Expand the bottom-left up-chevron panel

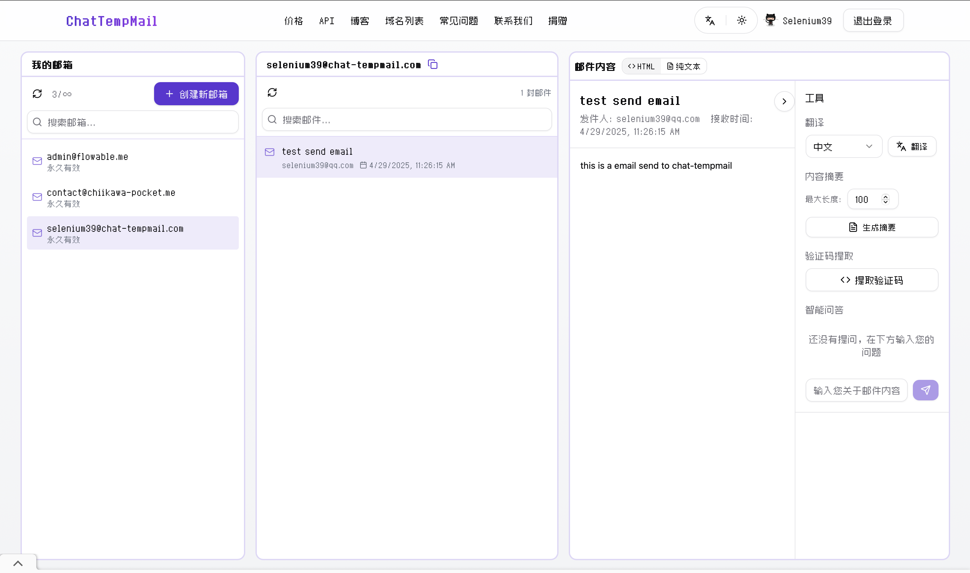pos(18,563)
